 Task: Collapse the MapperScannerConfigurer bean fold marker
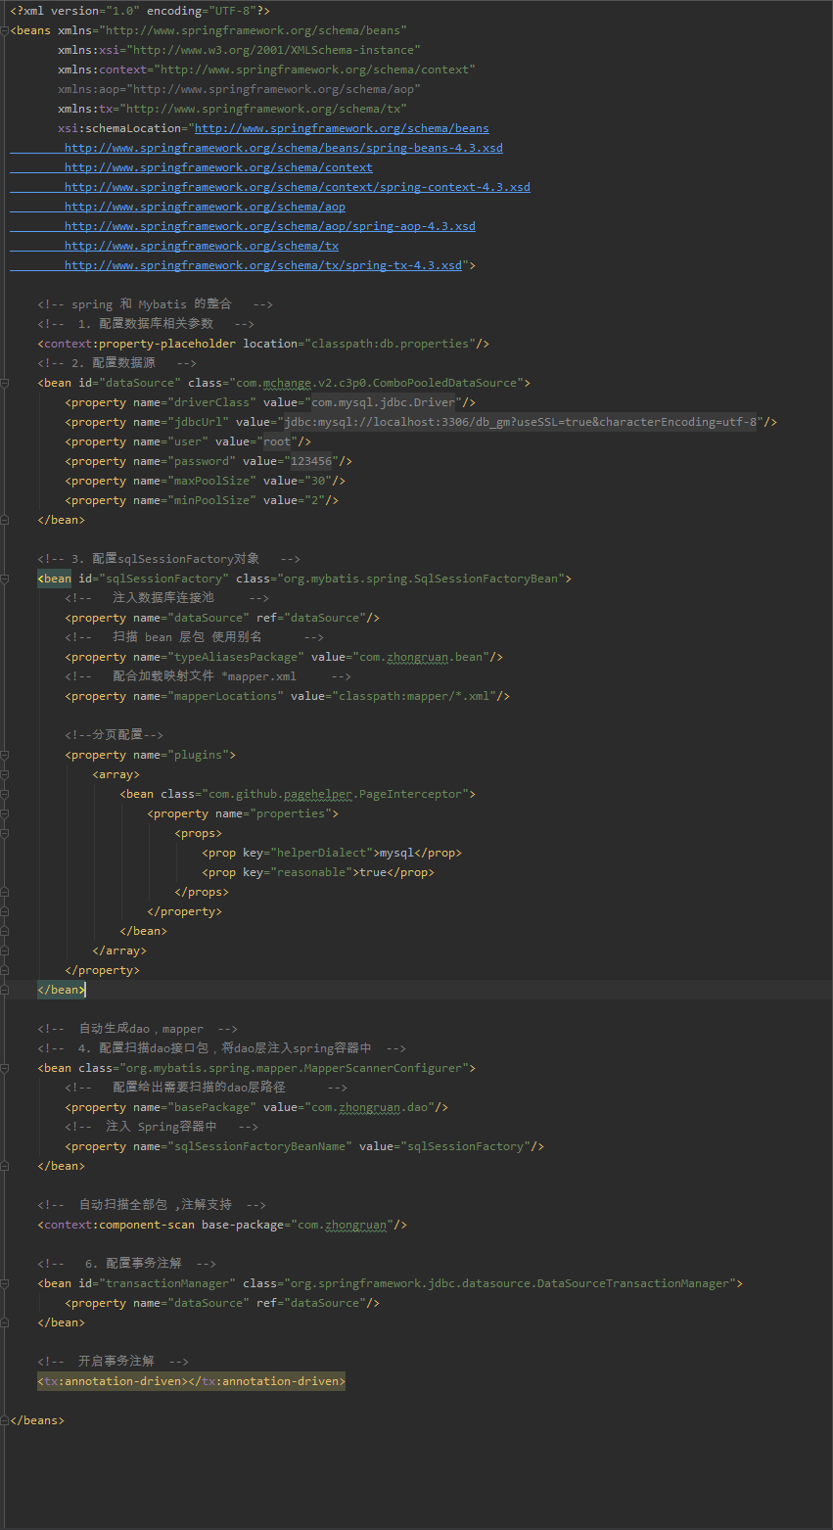4,1068
